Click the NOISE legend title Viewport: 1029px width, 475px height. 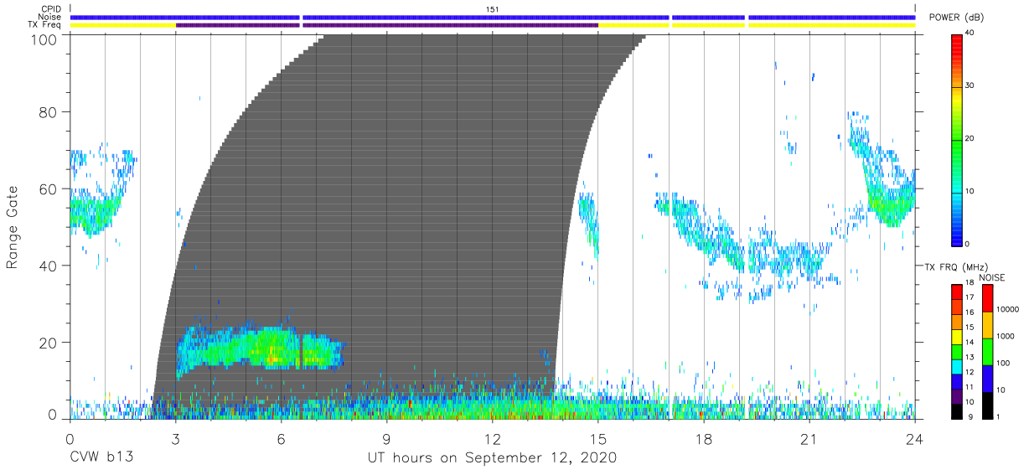click(992, 277)
